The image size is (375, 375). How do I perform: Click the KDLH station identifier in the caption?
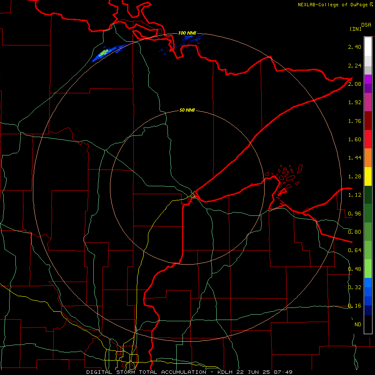(x=226, y=372)
